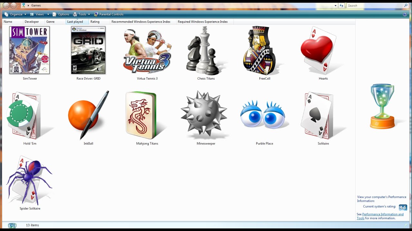Click in the Search input box

(x=375, y=5)
